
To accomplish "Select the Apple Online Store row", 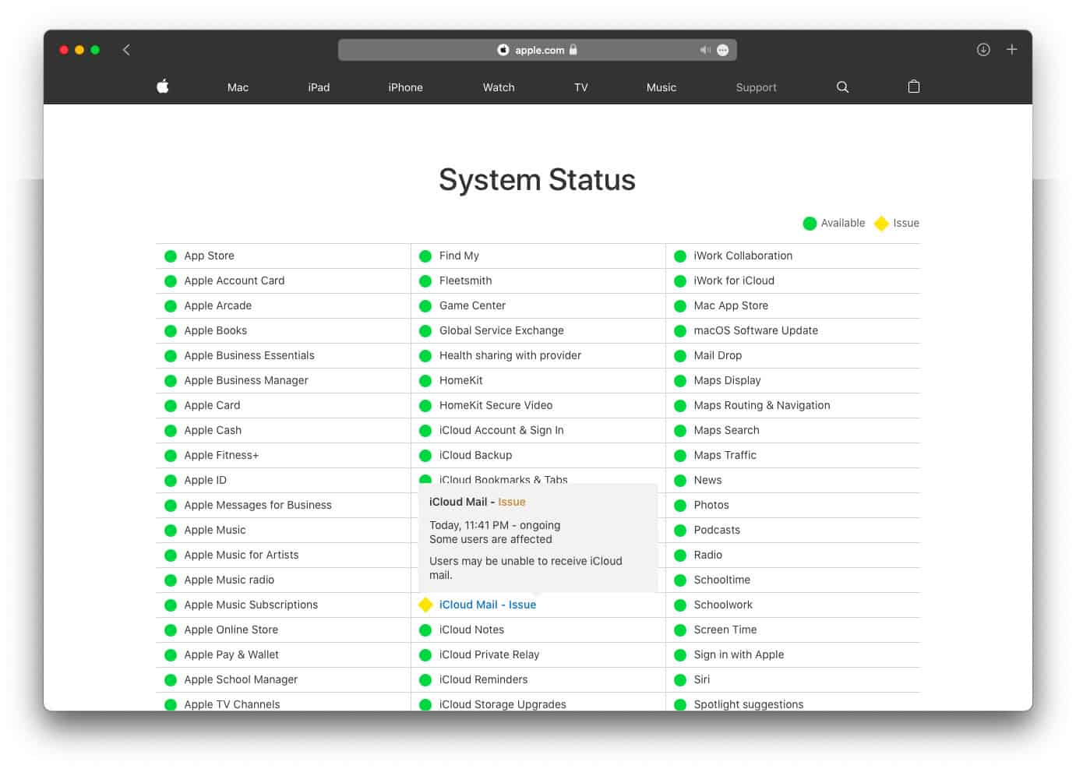I will tap(284, 630).
